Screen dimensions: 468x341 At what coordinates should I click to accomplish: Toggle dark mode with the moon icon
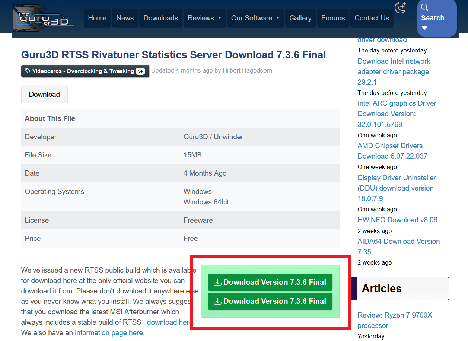[400, 8]
